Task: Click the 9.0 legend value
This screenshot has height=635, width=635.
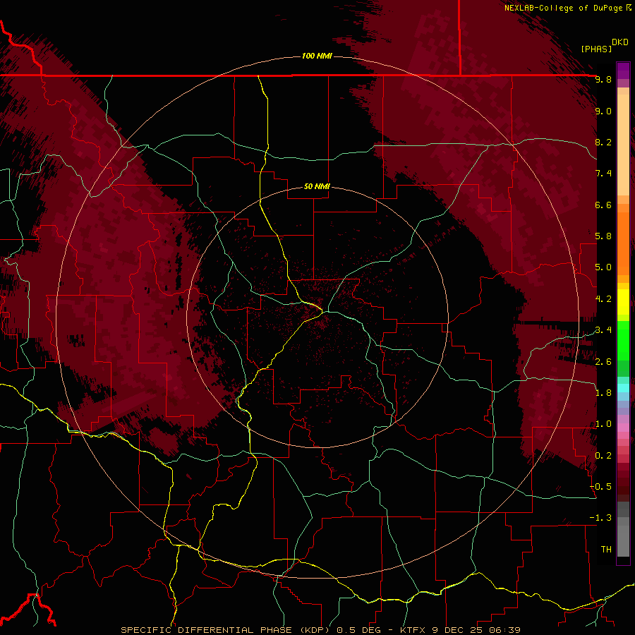Action: pyautogui.click(x=603, y=111)
